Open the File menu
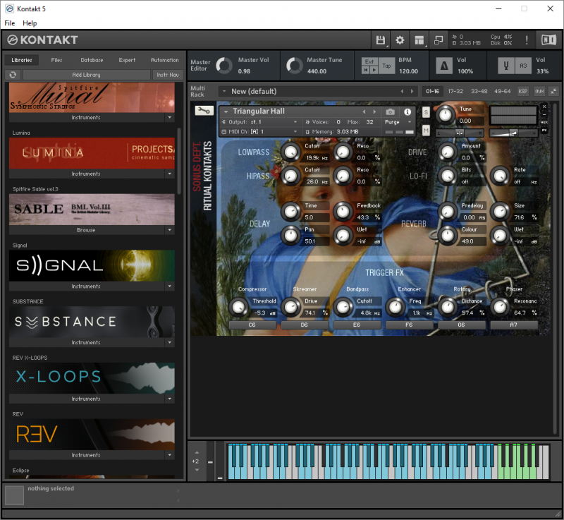Image resolution: width=564 pixels, height=520 pixels. 10,23
